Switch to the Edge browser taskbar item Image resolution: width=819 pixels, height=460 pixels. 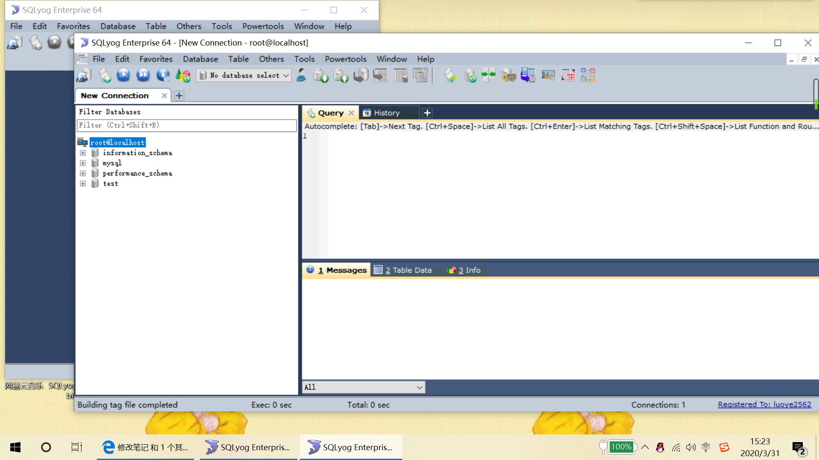[145, 447]
